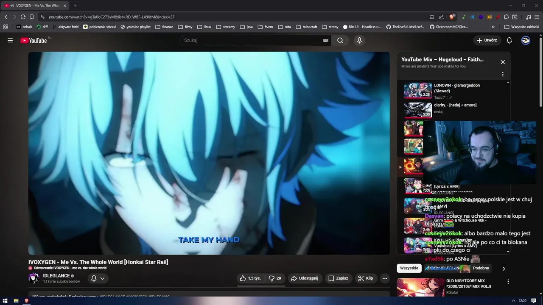This screenshot has height=305, width=543.
Task: Expand the filmy bookmark folder
Action: coord(185,27)
